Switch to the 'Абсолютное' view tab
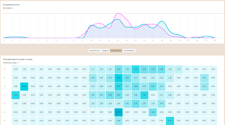 click(94, 50)
